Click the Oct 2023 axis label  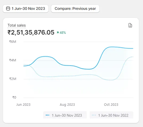[x=111, y=105]
